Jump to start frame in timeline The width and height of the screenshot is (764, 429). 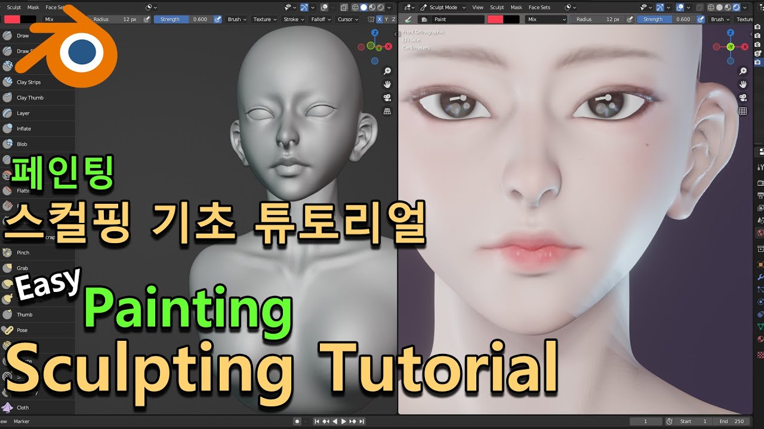(x=317, y=421)
